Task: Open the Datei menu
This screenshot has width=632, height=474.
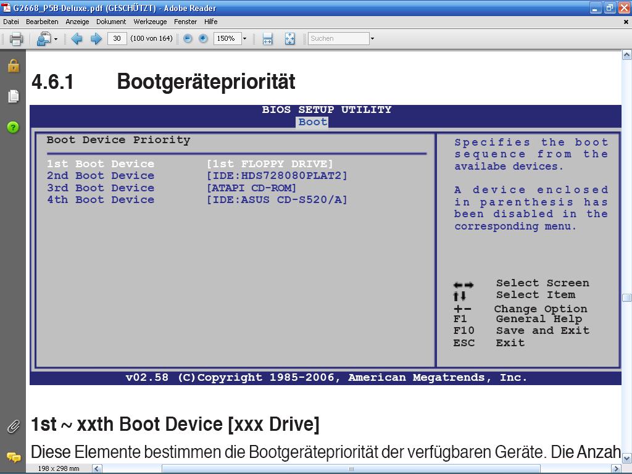Action: click(11, 22)
